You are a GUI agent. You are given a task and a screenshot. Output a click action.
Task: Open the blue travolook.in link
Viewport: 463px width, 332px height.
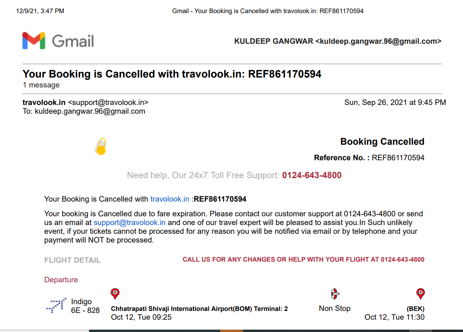[170, 199]
